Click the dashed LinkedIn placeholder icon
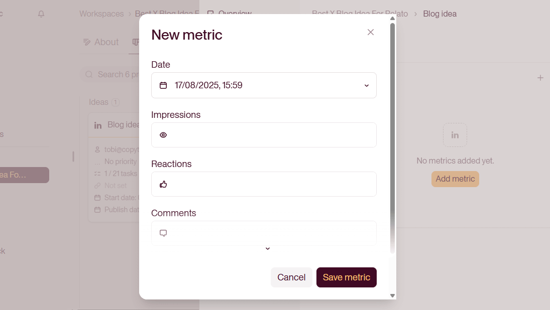 [455, 135]
